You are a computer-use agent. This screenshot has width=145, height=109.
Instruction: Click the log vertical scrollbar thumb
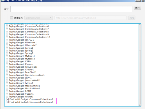tap(140, 77)
